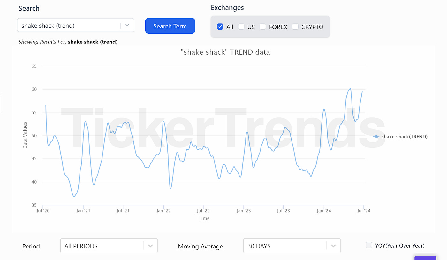The height and width of the screenshot is (260, 447).
Task: Click the CRYPTO checkbox label text
Action: pos(312,27)
